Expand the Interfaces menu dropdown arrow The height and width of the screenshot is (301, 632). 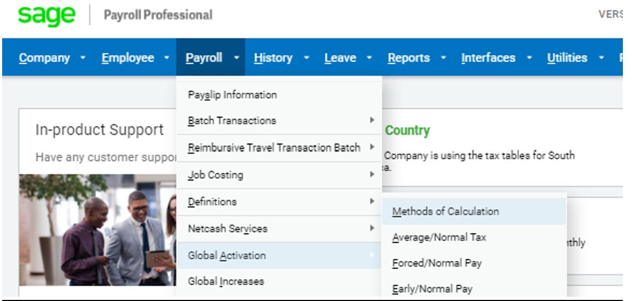[529, 58]
